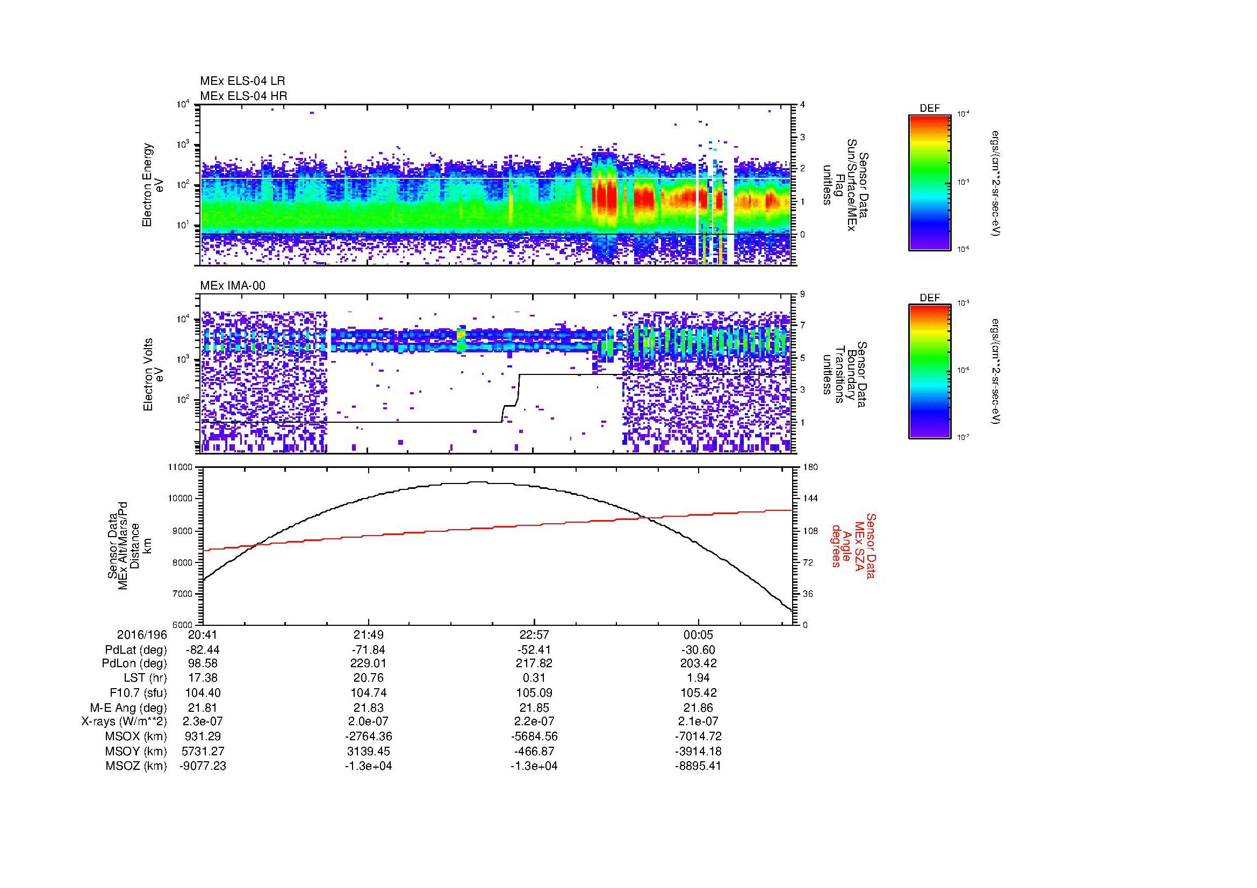Viewport: 1257px width, 888px height.
Task: Click the MSOY value '-466.87'
Action: pyautogui.click(x=534, y=752)
